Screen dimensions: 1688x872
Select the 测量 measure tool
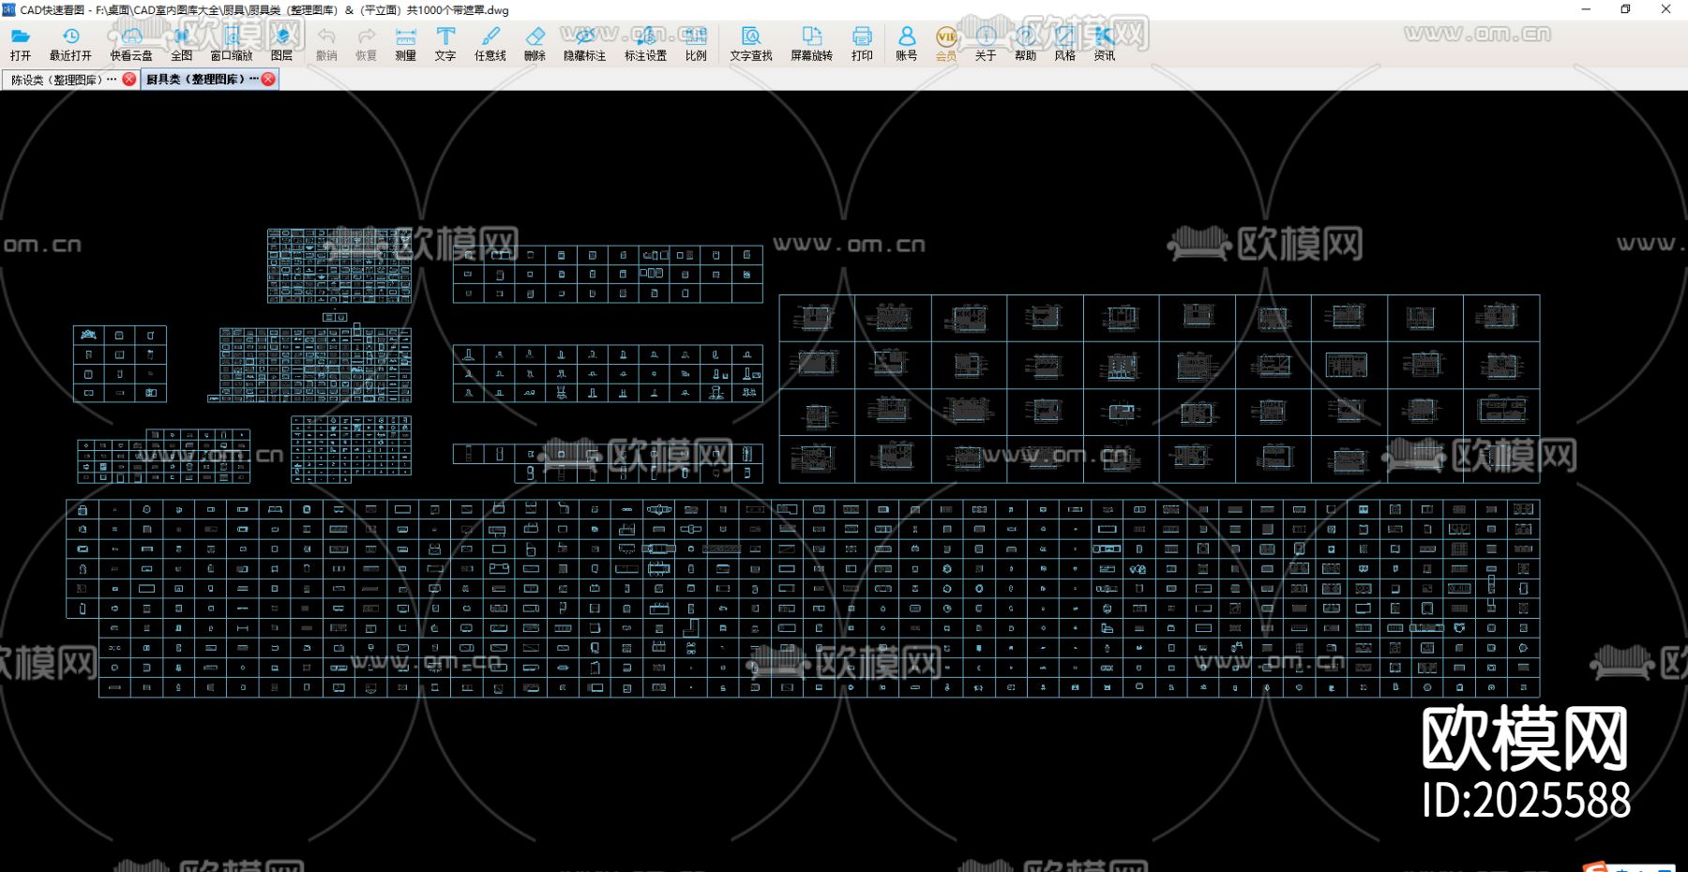[x=405, y=44]
